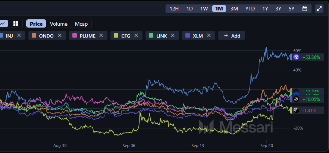Click the -20% axis label

(298, 128)
